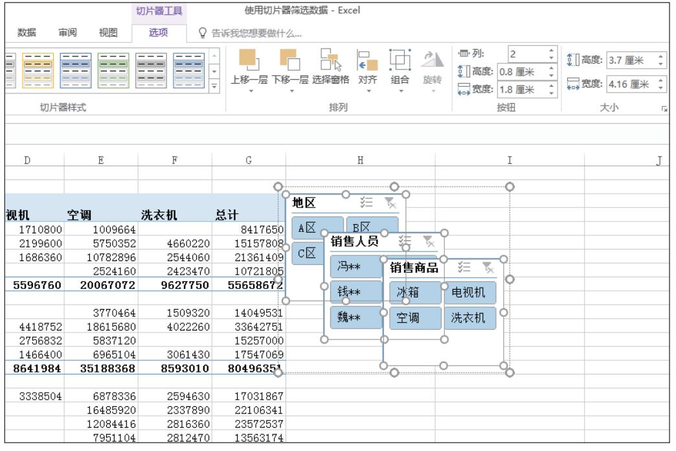Switch to the 审阅 tab
The width and height of the screenshot is (676, 451).
coord(67,32)
